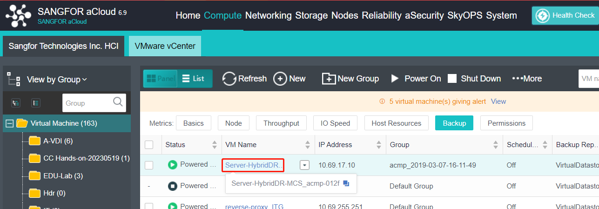Open the reverse-proxy_ITG VM link

tap(254, 207)
